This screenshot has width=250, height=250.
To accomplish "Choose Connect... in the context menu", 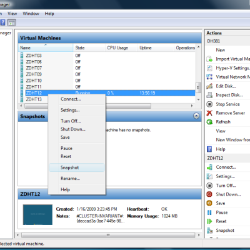I will [77, 99].
